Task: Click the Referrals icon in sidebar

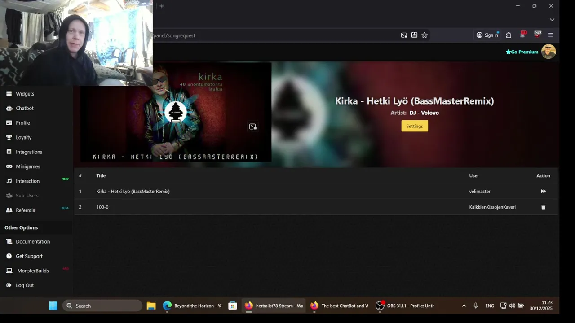Action: pyautogui.click(x=9, y=210)
